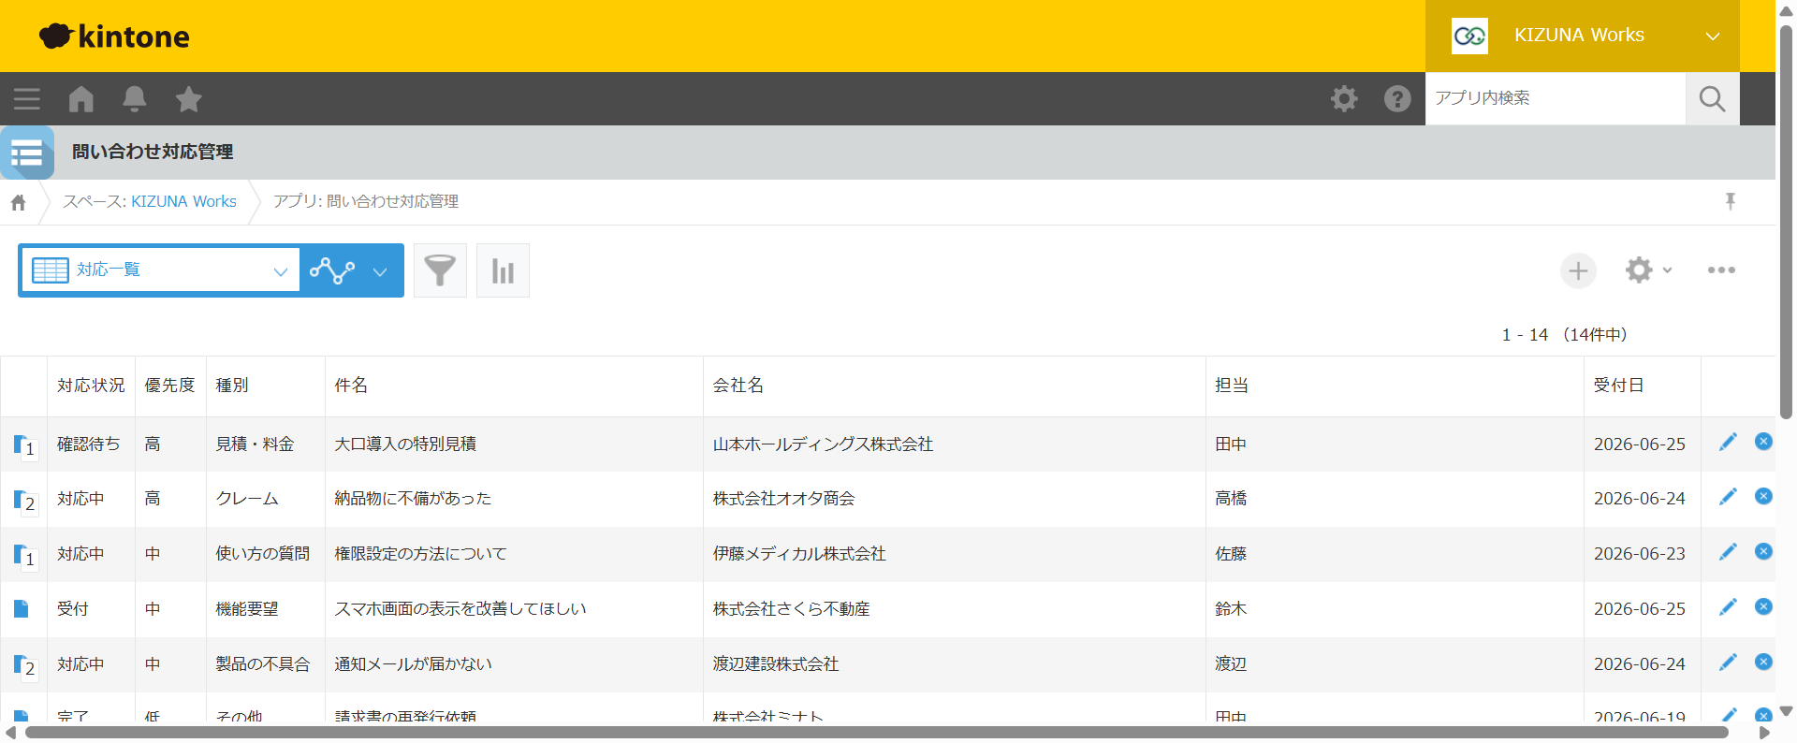Delete the スマホ画面の表示を改善してほしい record

coord(1763,606)
